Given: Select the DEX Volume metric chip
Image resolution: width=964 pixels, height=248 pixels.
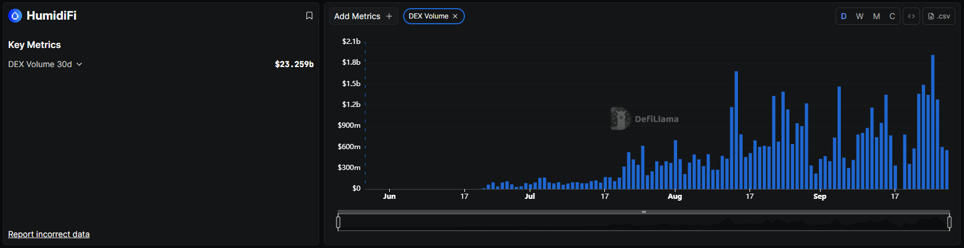Looking at the screenshot, I should 428,16.
